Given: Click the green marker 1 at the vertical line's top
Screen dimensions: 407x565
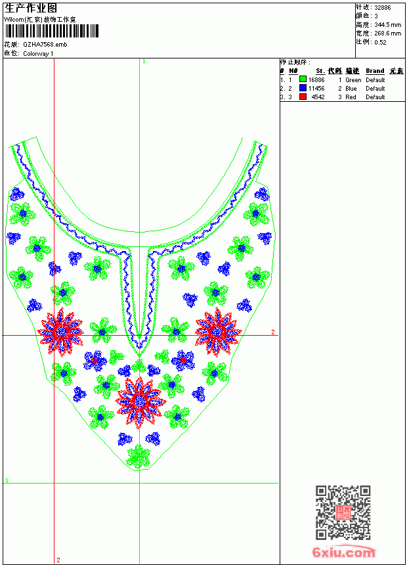Looking at the screenshot, I should tap(144, 62).
